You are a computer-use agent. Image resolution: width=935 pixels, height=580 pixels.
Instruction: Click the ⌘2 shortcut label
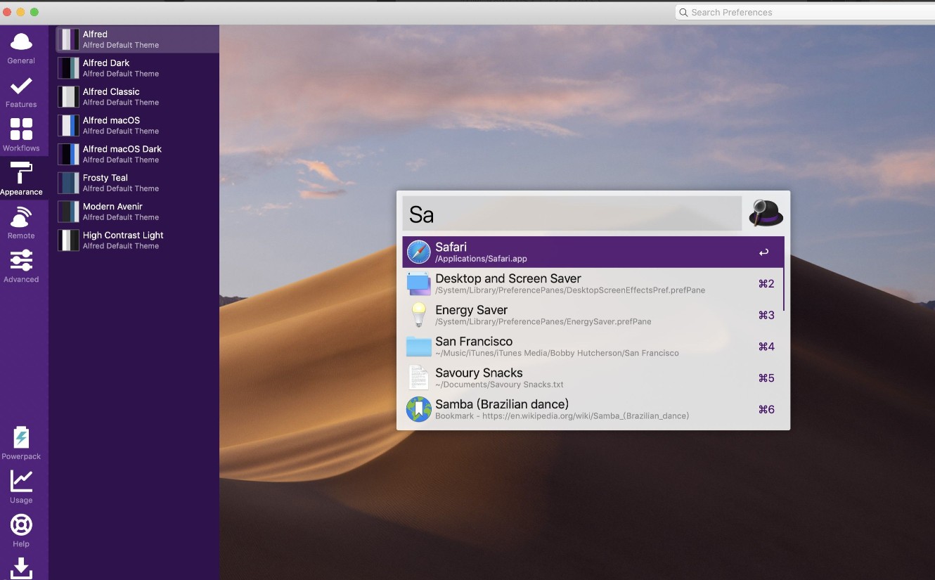pos(766,283)
